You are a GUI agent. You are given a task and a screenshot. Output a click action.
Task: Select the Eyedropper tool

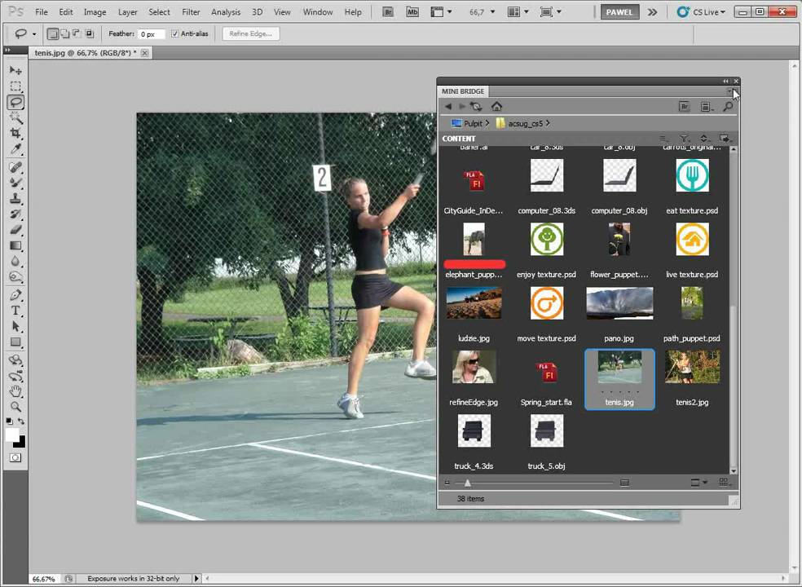15,149
